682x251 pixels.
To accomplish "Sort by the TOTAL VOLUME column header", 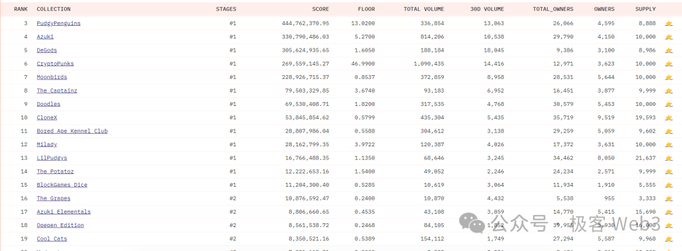I will (424, 9).
